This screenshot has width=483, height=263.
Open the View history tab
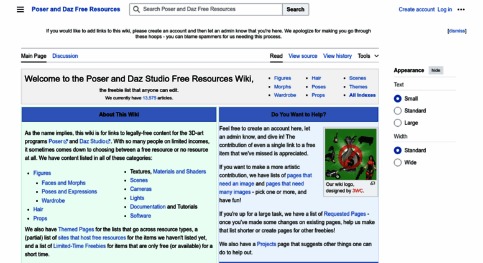[x=338, y=56]
